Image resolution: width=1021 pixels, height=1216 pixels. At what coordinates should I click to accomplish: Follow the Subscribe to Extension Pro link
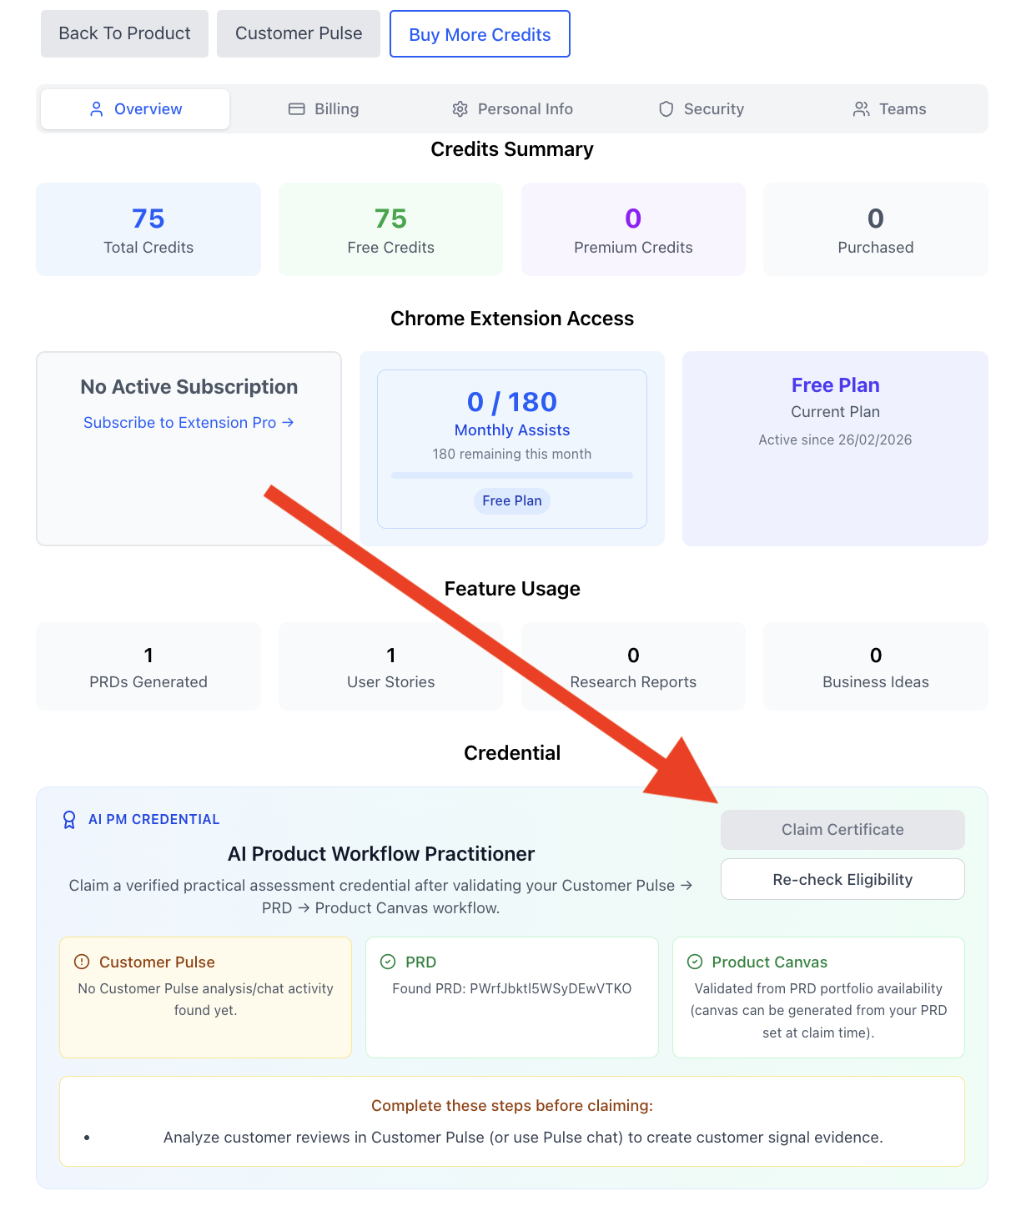point(188,423)
